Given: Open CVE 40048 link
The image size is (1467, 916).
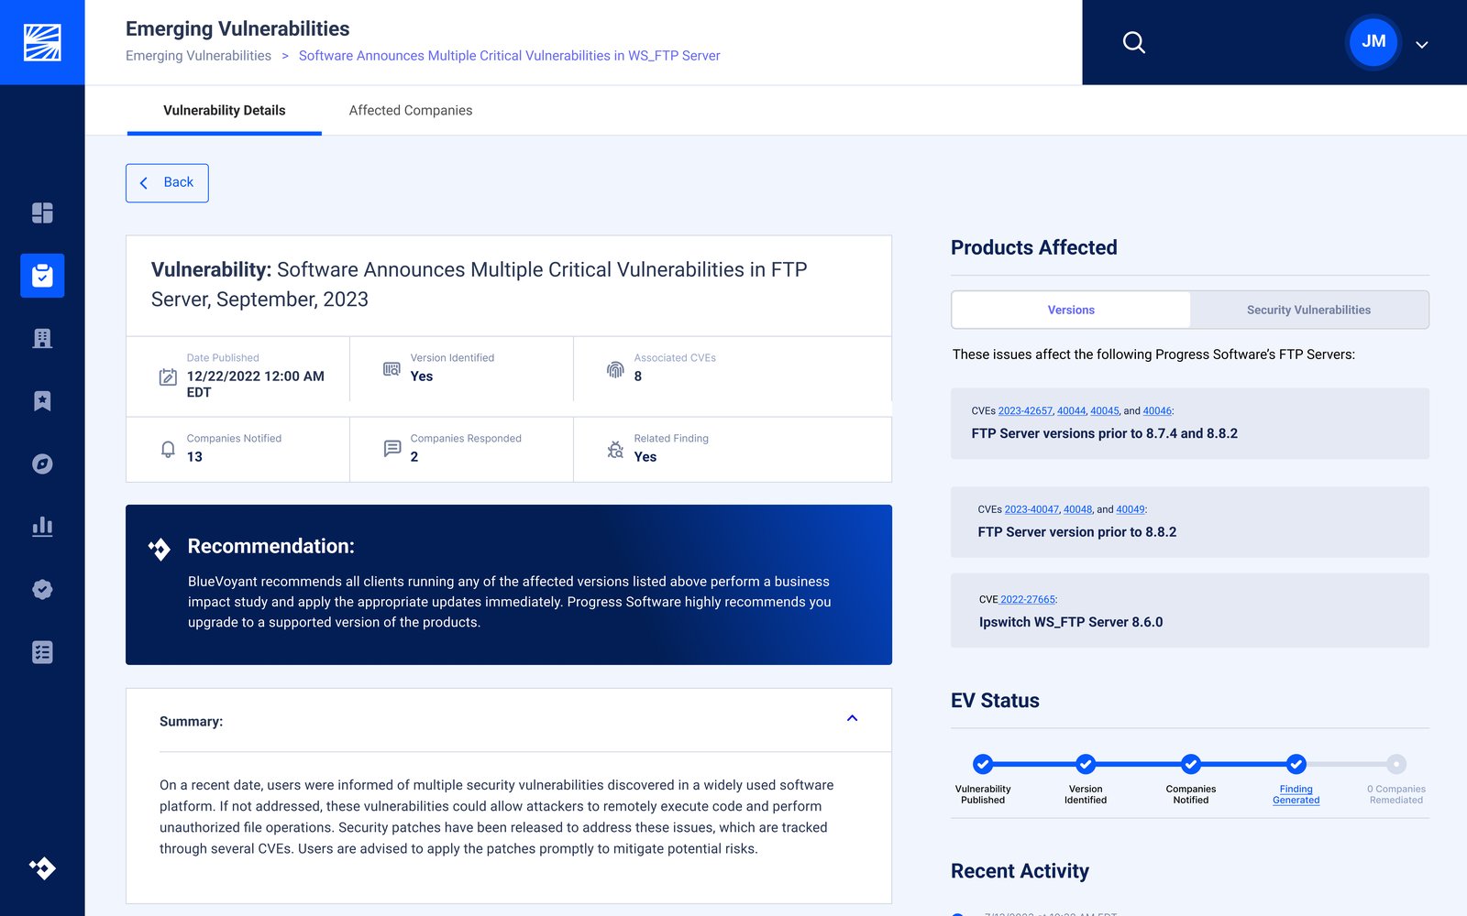Looking at the screenshot, I should pos(1077,509).
